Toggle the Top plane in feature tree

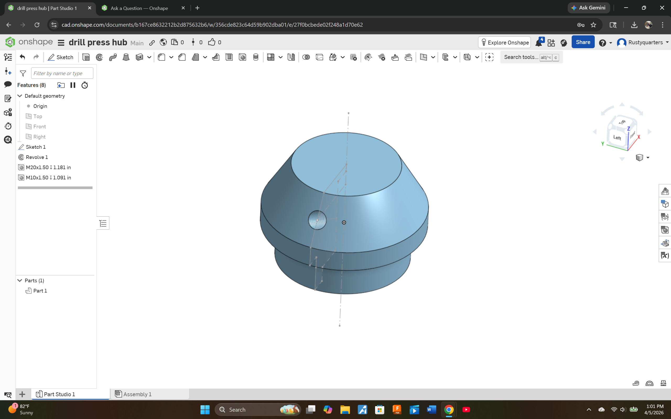[38, 116]
